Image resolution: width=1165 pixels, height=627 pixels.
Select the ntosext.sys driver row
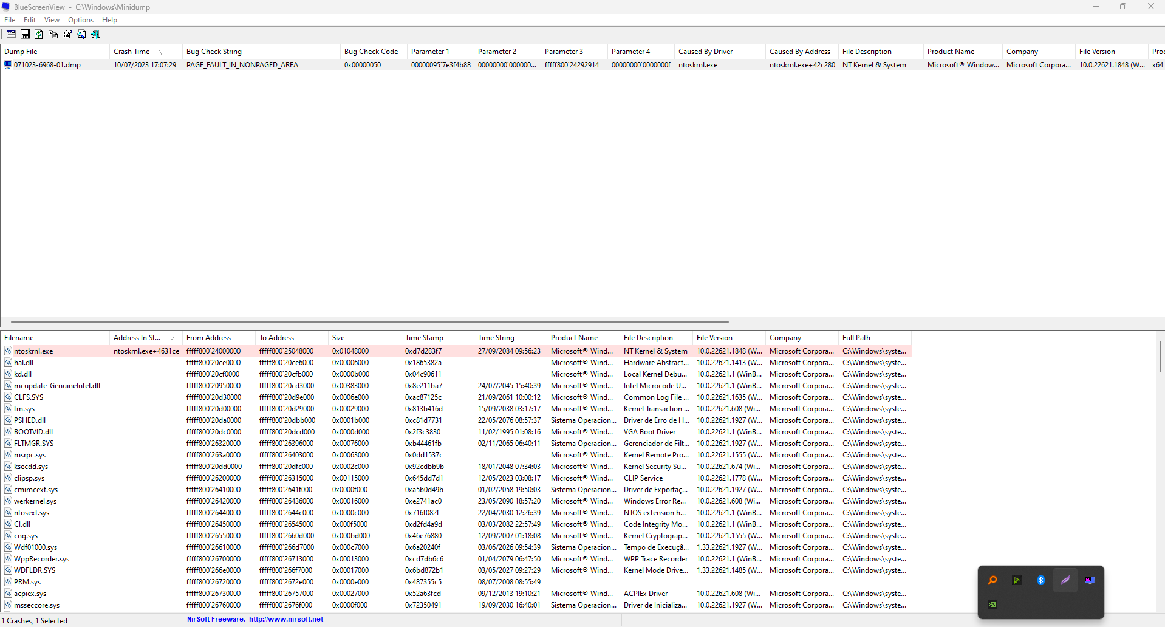coord(456,513)
